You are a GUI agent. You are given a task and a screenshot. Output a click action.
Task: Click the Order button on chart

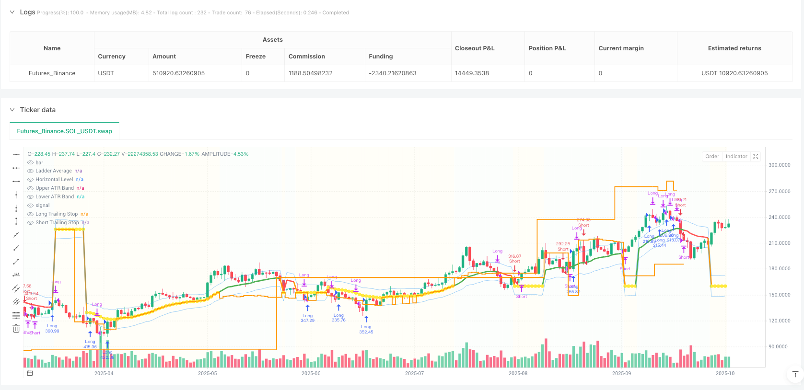(712, 157)
